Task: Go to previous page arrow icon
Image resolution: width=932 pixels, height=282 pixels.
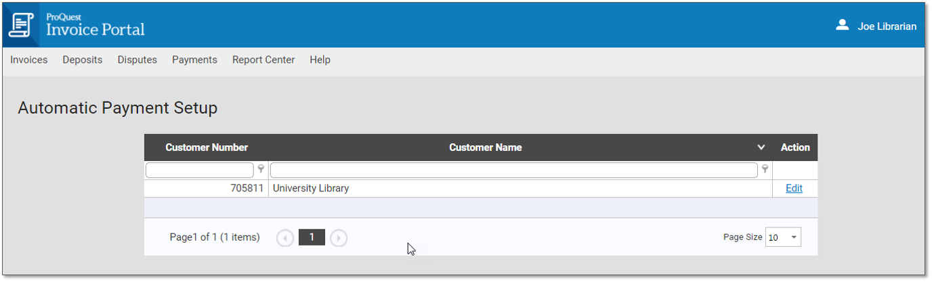Action: pos(285,238)
